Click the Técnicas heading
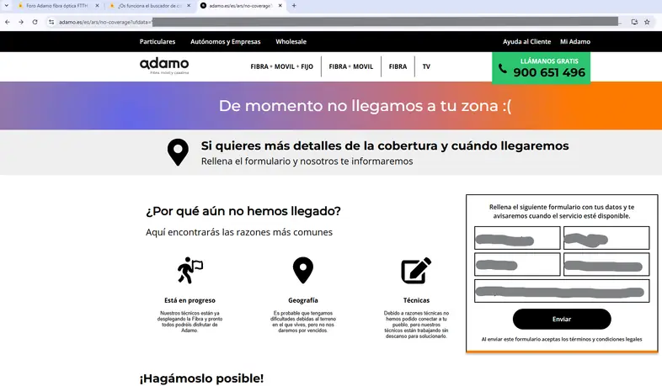Screen dimensions: 662x386 click(x=416, y=300)
